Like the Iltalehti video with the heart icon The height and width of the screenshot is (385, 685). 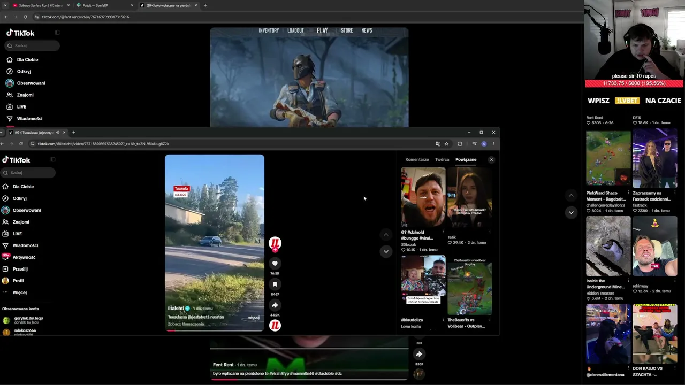coord(275,264)
